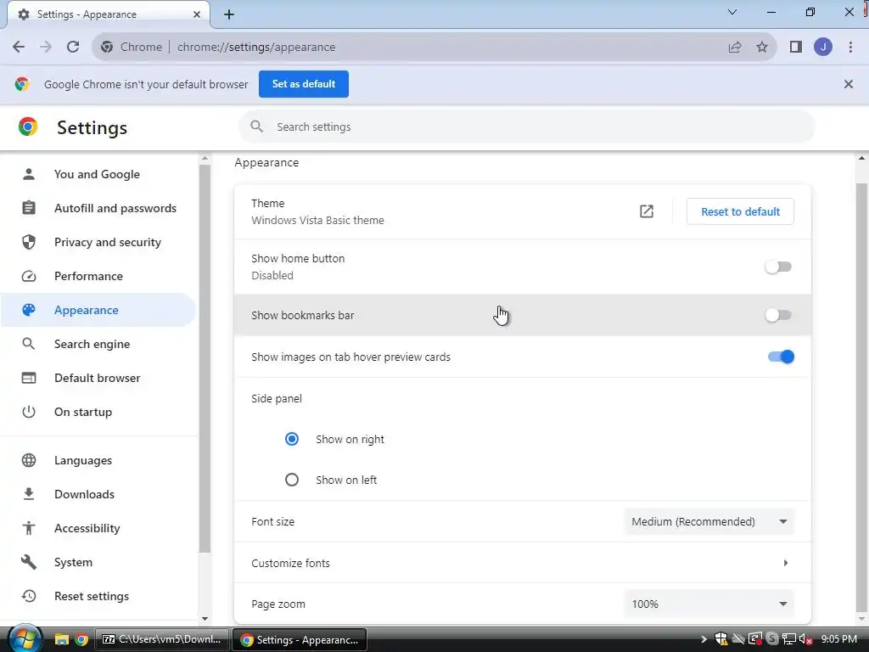The width and height of the screenshot is (869, 652).
Task: Open the profile avatar J menu
Action: pyautogui.click(x=823, y=48)
